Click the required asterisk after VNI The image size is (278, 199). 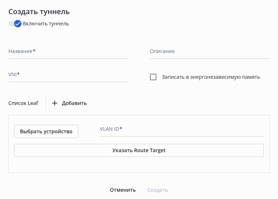pyautogui.click(x=19, y=74)
